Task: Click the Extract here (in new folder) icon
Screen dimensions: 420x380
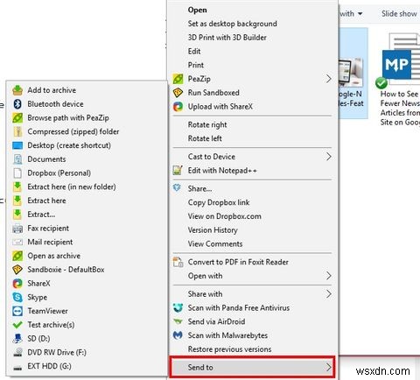Action: [17, 186]
